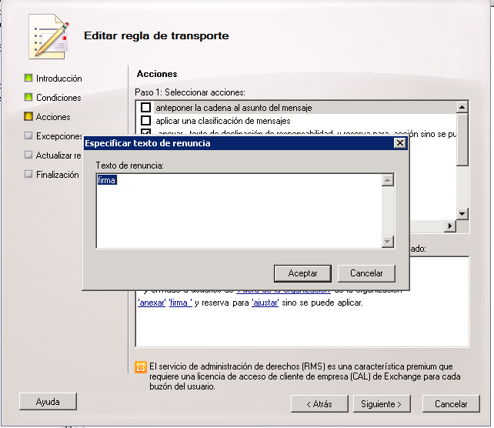Click the orange RMS premium feature icon
494x428 pixels.
(x=141, y=366)
